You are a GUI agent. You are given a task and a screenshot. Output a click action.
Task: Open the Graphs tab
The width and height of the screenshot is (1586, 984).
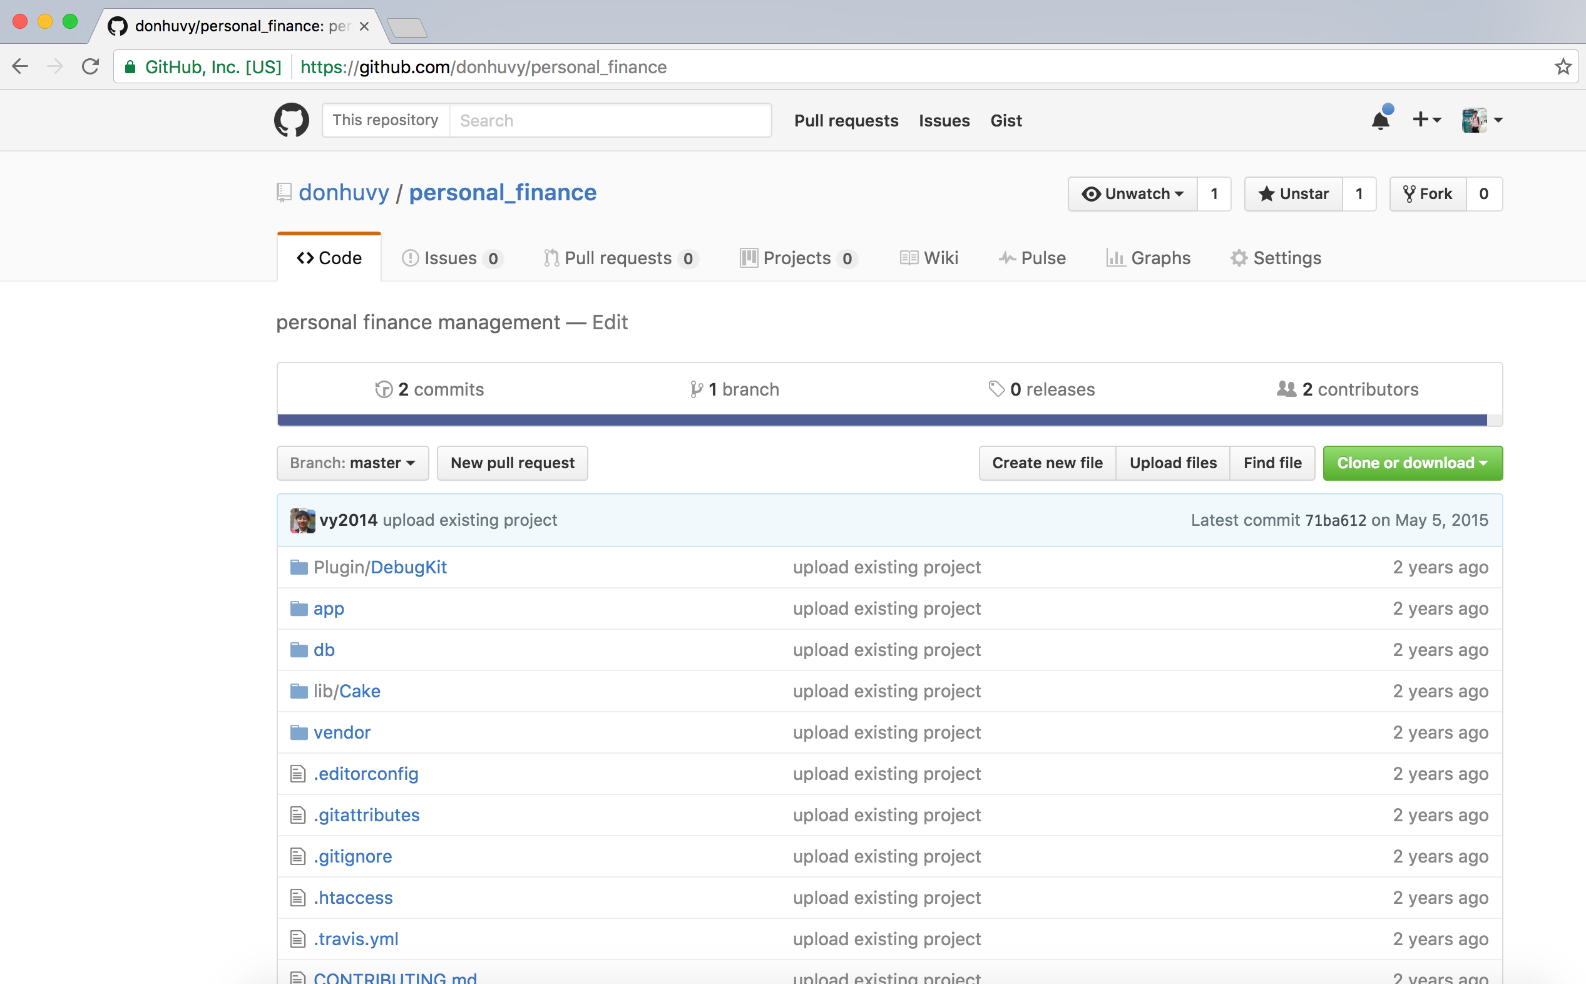tap(1148, 259)
